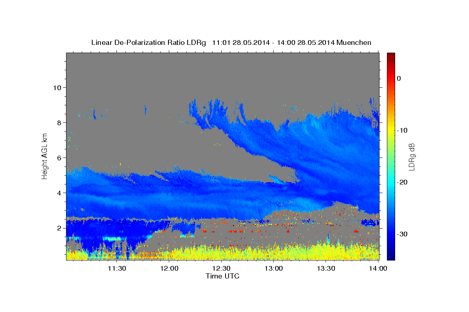Click the "LDRg dB" colorbar label
Viewport: 469px width, 312px height.
pyautogui.click(x=412, y=156)
